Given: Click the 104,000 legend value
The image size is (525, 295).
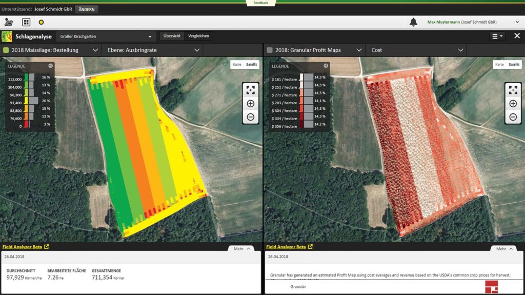Looking at the screenshot, I should tap(15, 87).
